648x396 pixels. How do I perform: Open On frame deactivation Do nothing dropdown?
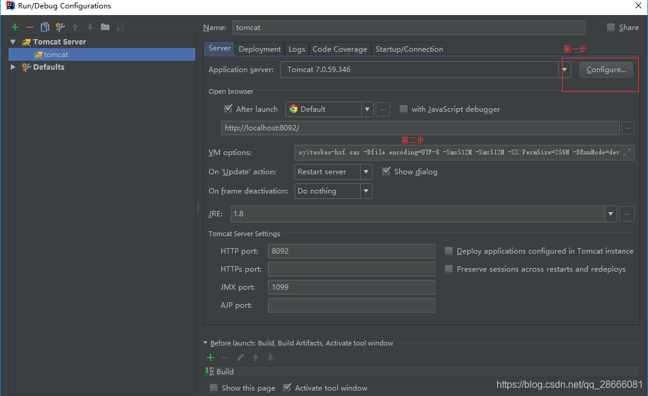tap(366, 191)
